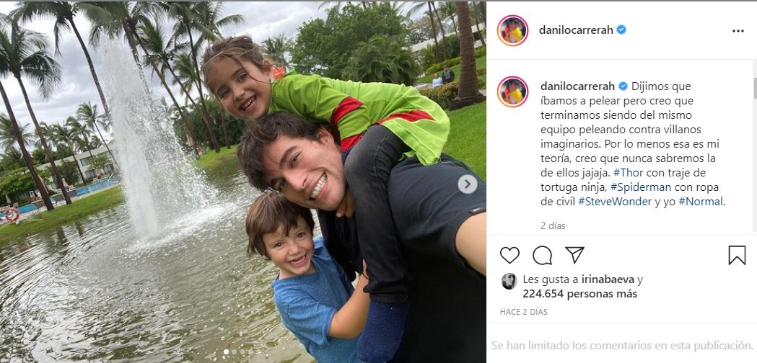This screenshot has height=363, width=757.
Task: Open danilocarrerah username in caption
Action: pyautogui.click(x=577, y=86)
